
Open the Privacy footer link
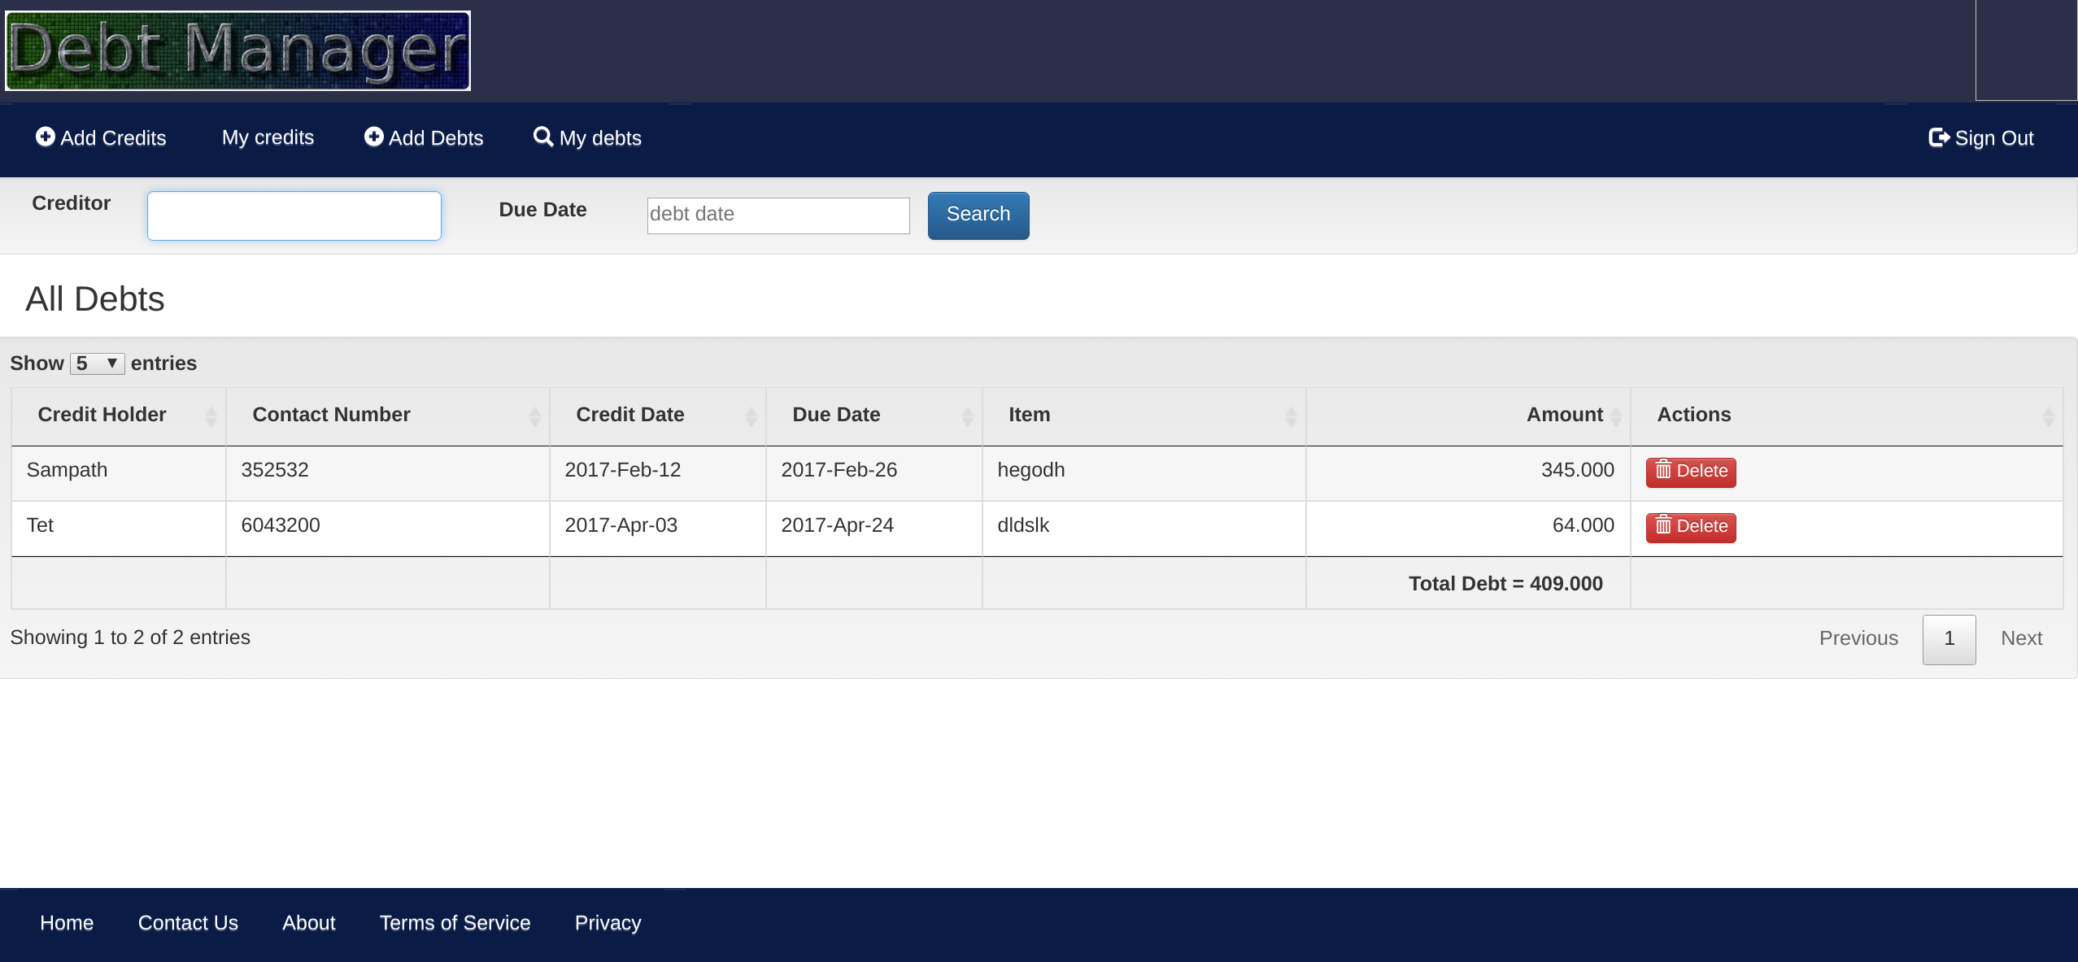click(x=608, y=923)
